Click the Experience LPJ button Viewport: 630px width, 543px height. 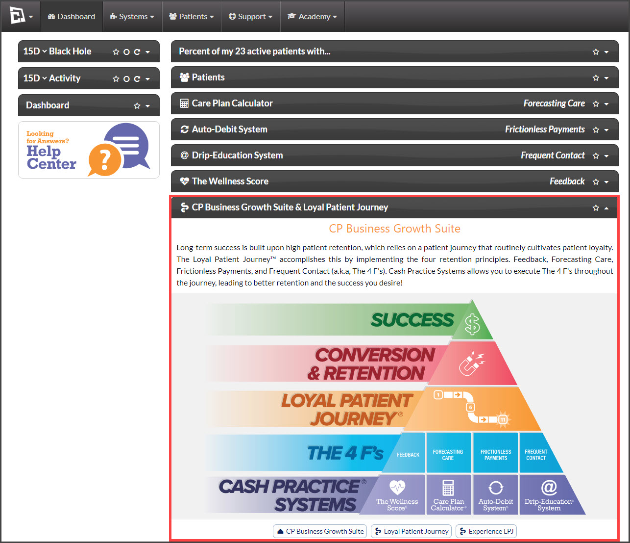486,531
